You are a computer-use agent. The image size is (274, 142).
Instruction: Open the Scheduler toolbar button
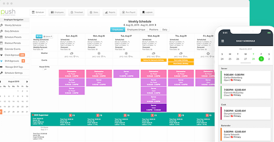38,12
